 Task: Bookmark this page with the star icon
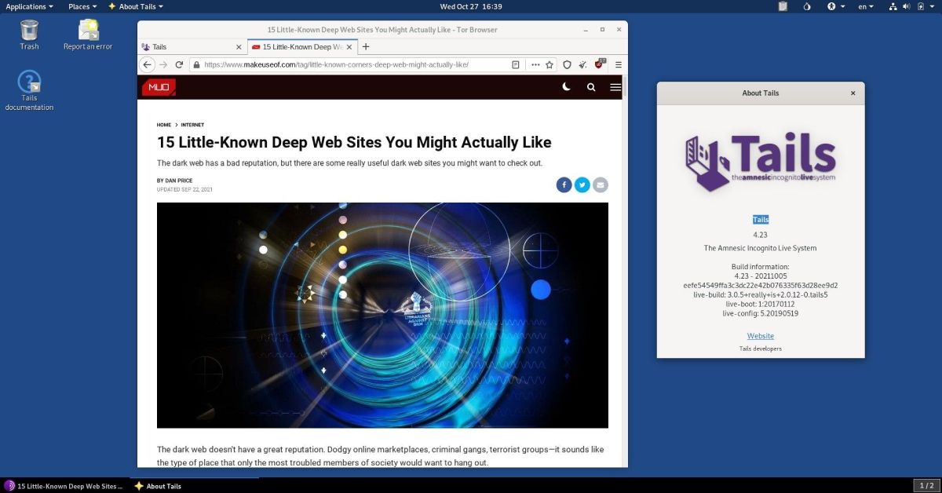tap(549, 64)
